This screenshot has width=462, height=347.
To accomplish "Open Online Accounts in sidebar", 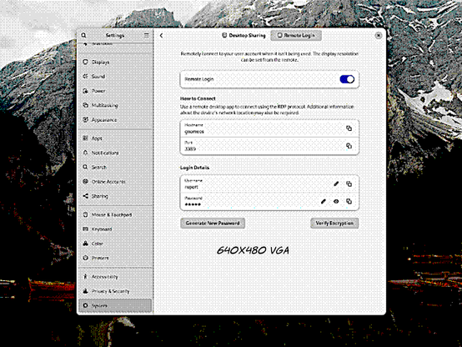I will click(x=115, y=182).
